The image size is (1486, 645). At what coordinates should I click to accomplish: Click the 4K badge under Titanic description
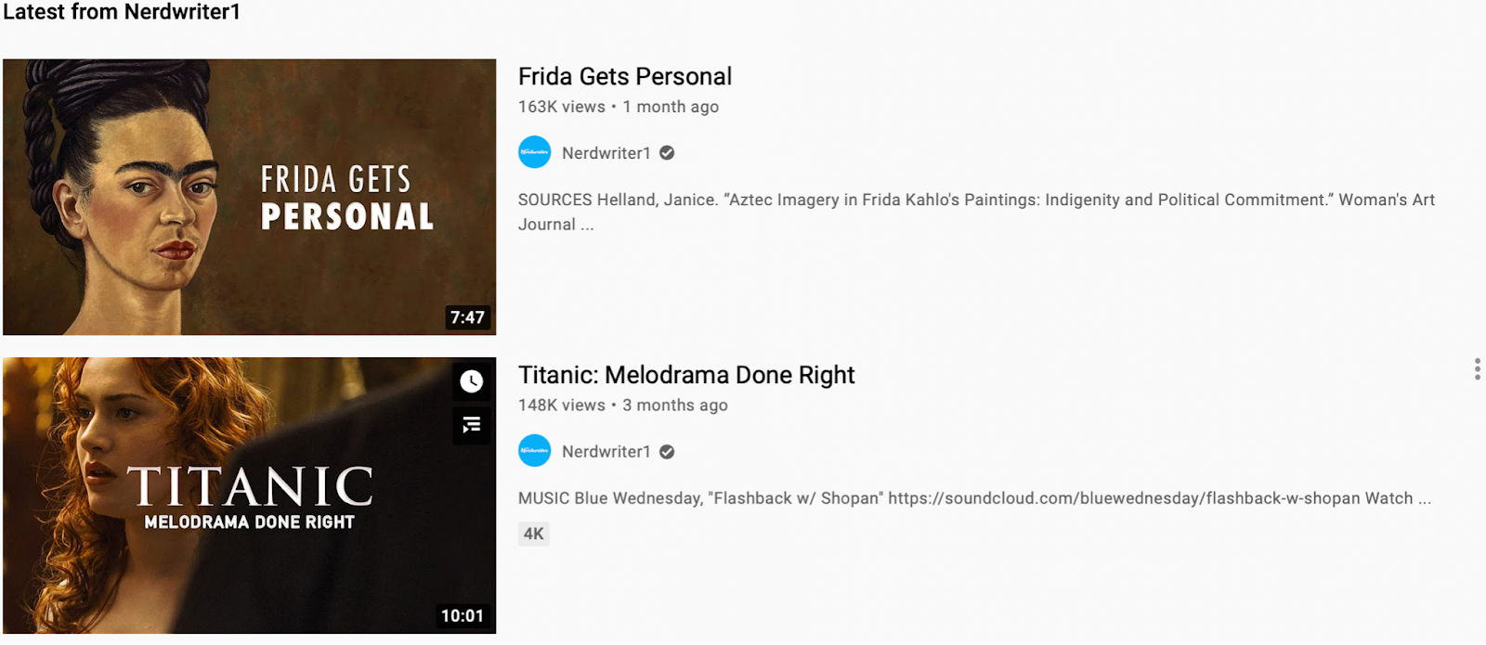click(534, 534)
